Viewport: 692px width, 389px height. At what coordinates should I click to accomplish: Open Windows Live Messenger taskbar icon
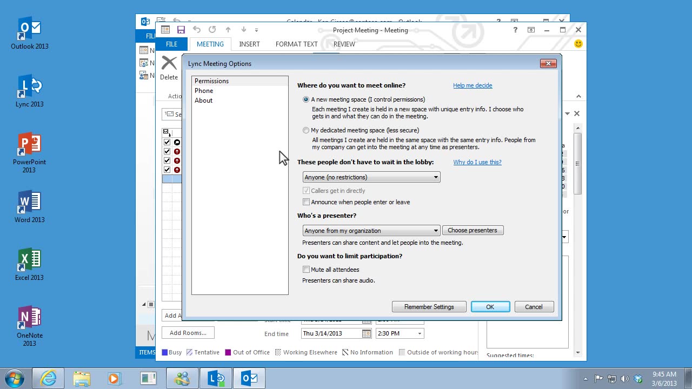(x=182, y=378)
